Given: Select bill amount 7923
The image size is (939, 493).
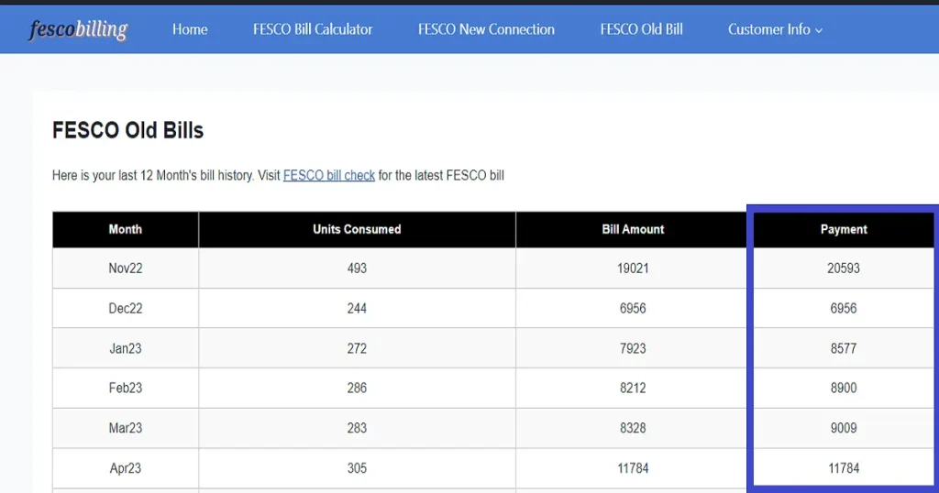Looking at the screenshot, I should [x=633, y=348].
